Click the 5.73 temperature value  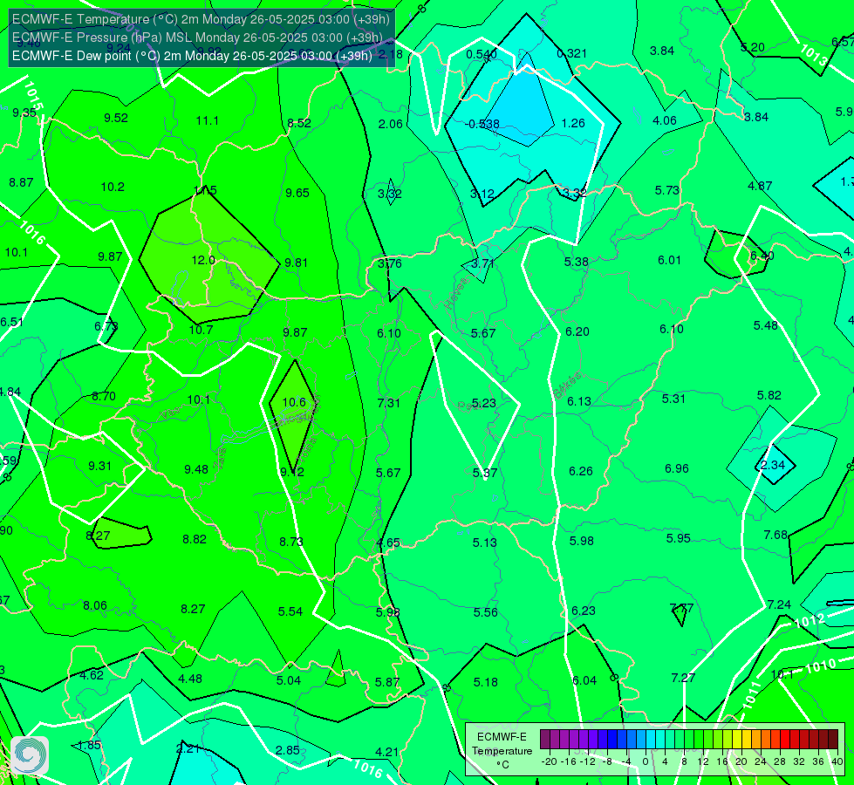(x=667, y=190)
